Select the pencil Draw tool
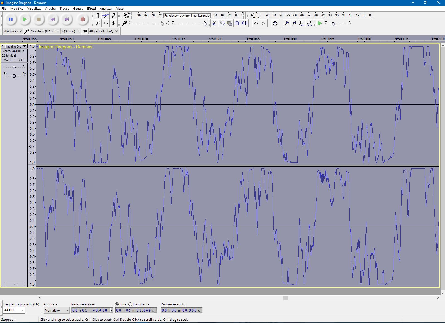This screenshot has width=445, height=323. 113,16
